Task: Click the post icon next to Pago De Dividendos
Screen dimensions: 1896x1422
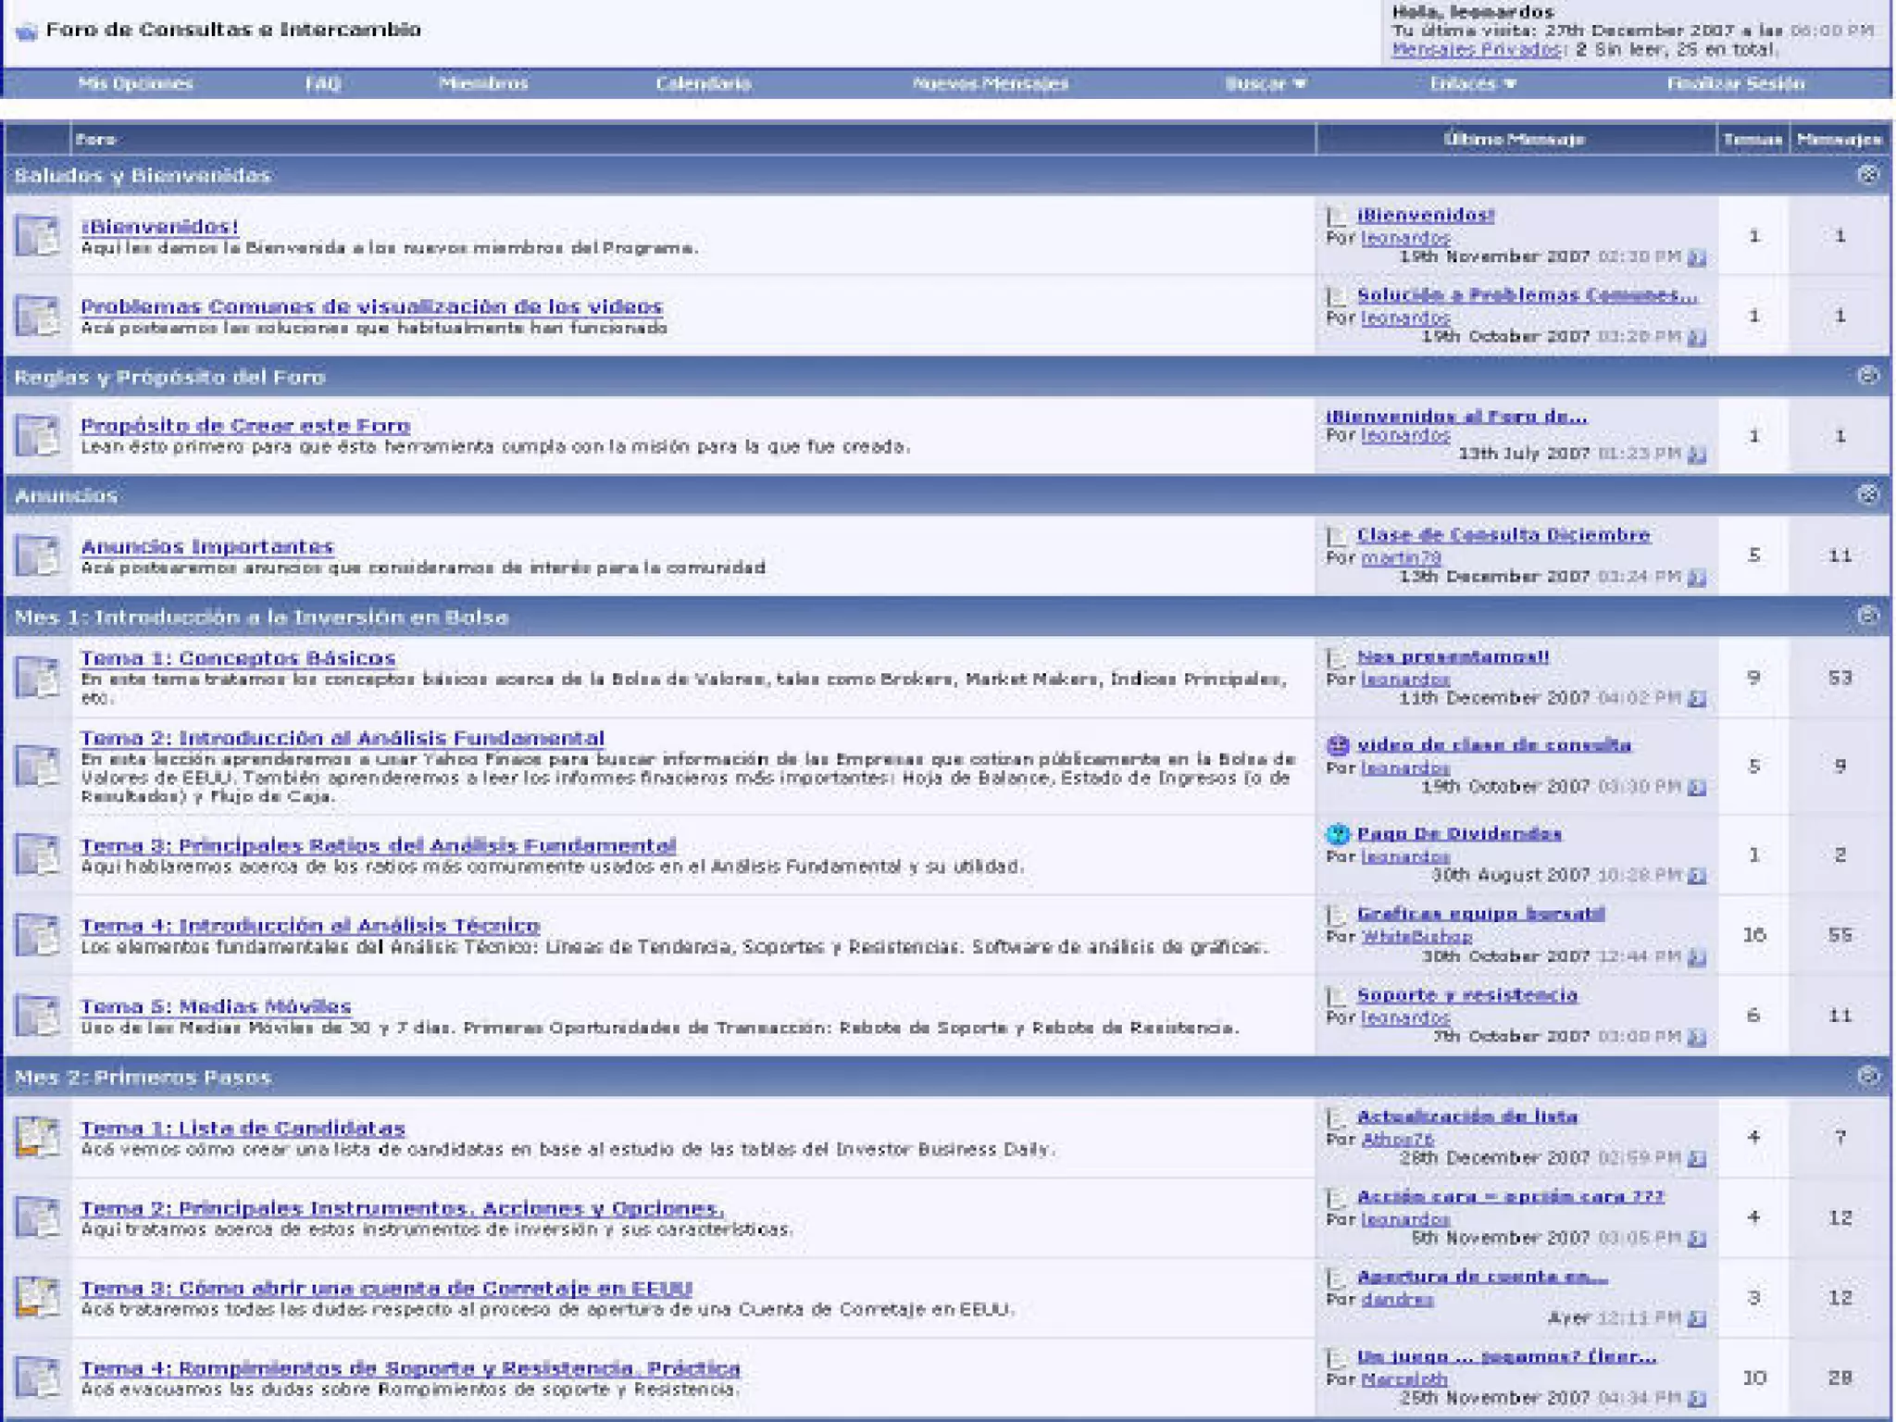Action: (1338, 833)
